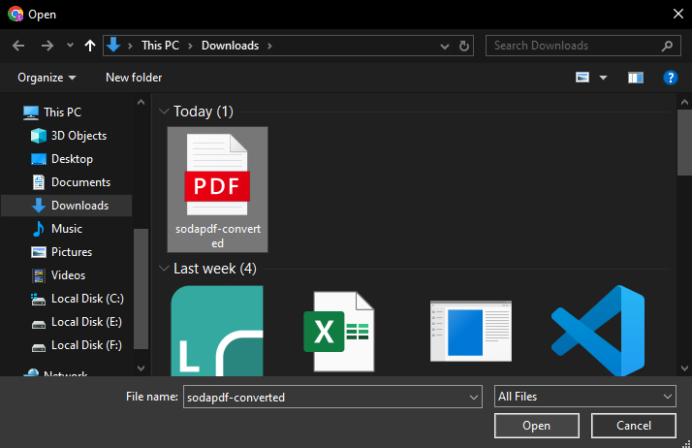Click sidebar scroll up arrow
The width and height of the screenshot is (692, 448).
[141, 103]
